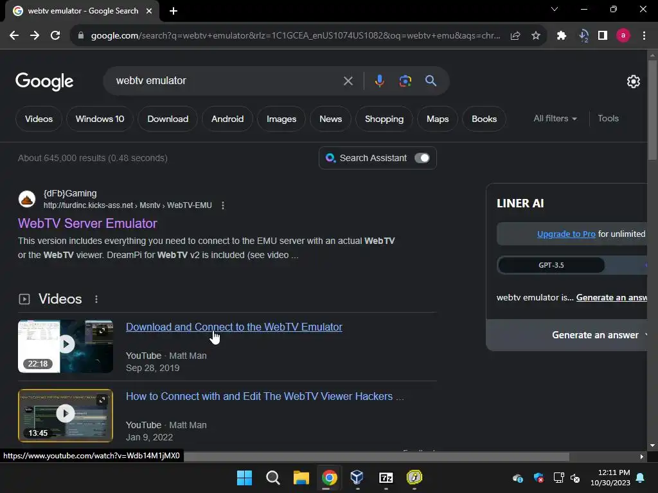Open the Chrome side panel
This screenshot has height=493, width=658.
(x=603, y=36)
